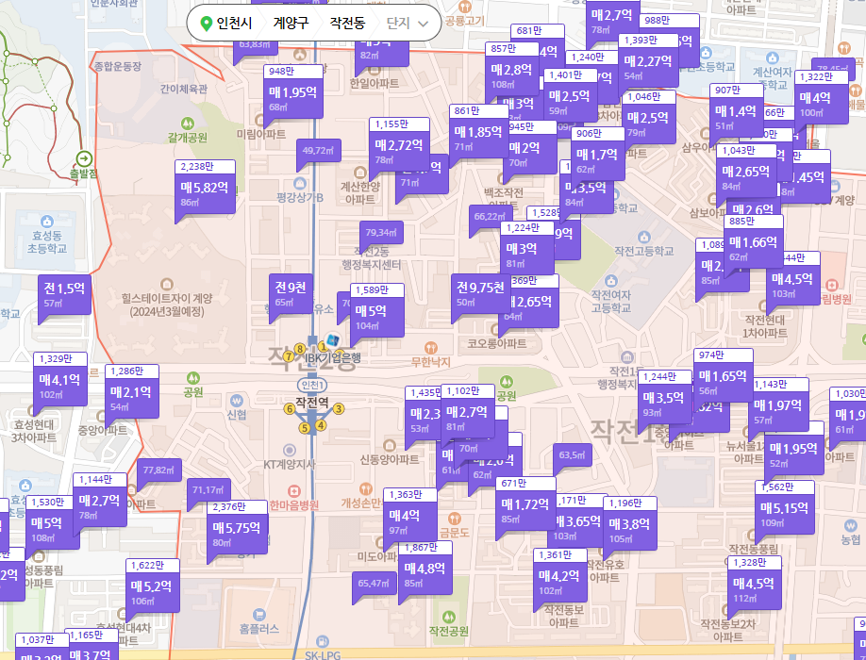This screenshot has width=866, height=660.
Task: Click the 신협 bank icon
Action: pyautogui.click(x=237, y=401)
